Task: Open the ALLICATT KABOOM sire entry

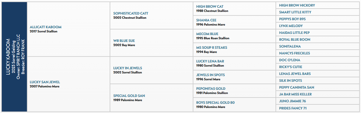Action: pyautogui.click(x=45, y=27)
